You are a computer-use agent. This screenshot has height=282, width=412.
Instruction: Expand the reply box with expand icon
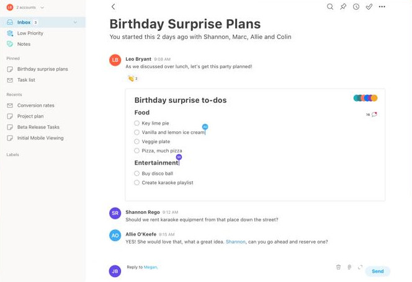(360, 267)
